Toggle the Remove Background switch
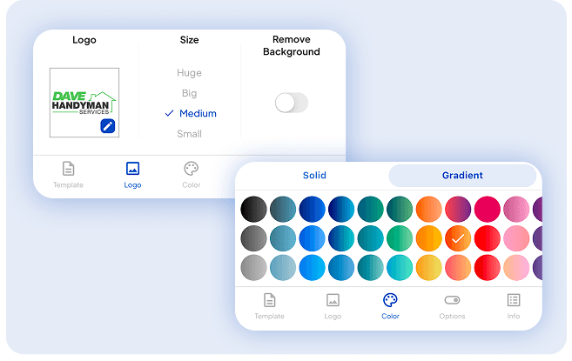Viewport: 572px width, 361px height. coord(291,103)
